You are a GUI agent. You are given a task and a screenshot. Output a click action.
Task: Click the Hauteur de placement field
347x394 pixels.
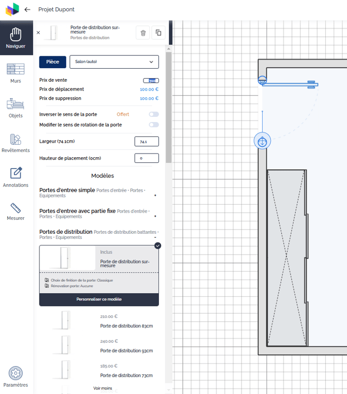147,158
